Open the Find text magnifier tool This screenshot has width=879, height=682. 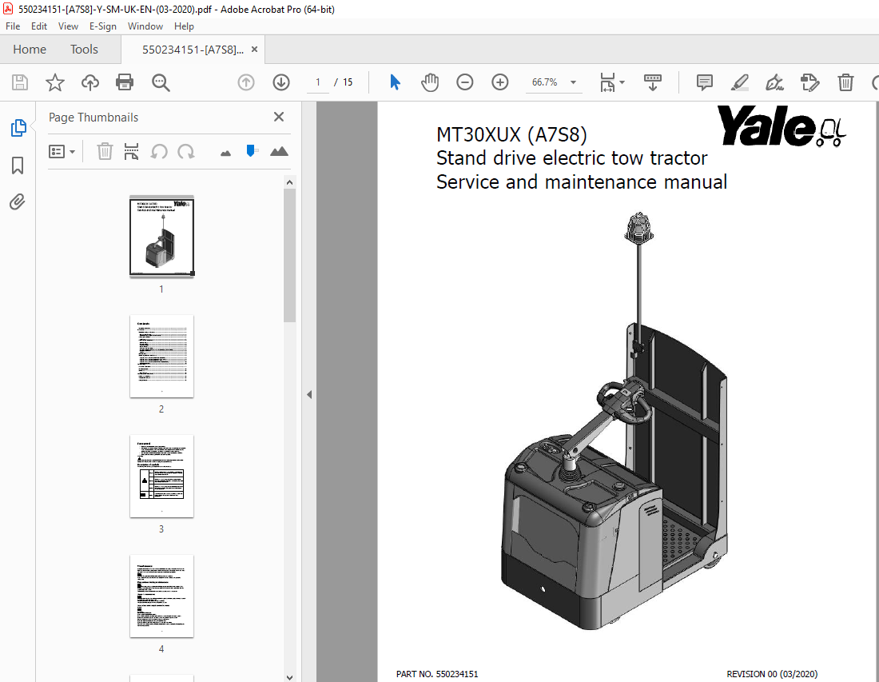tap(161, 82)
